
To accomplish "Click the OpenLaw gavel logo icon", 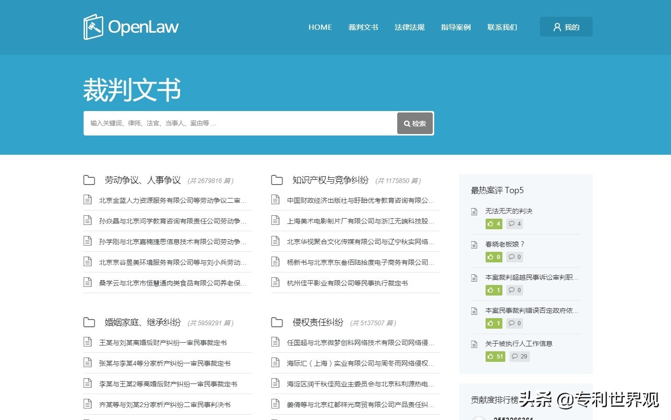I will click(x=93, y=27).
